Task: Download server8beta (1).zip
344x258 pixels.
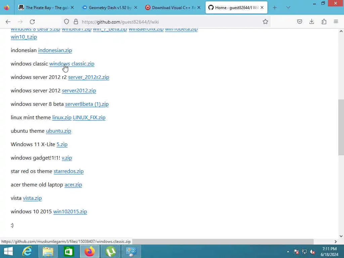Action: pos(87,104)
